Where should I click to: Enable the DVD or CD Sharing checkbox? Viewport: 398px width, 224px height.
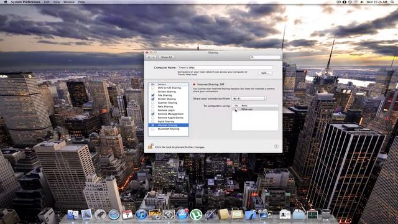click(153, 88)
